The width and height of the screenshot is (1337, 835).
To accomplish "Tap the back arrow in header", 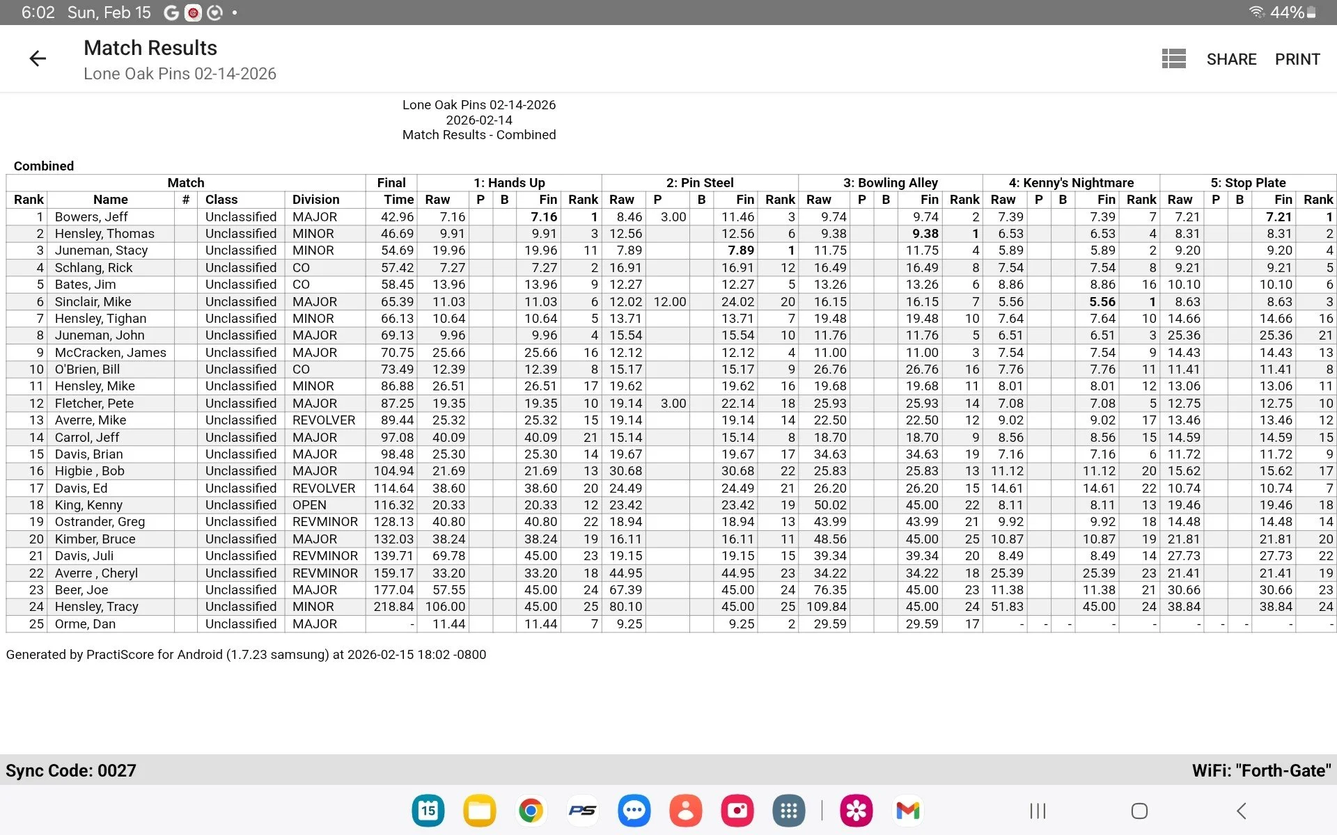I will 38,59.
